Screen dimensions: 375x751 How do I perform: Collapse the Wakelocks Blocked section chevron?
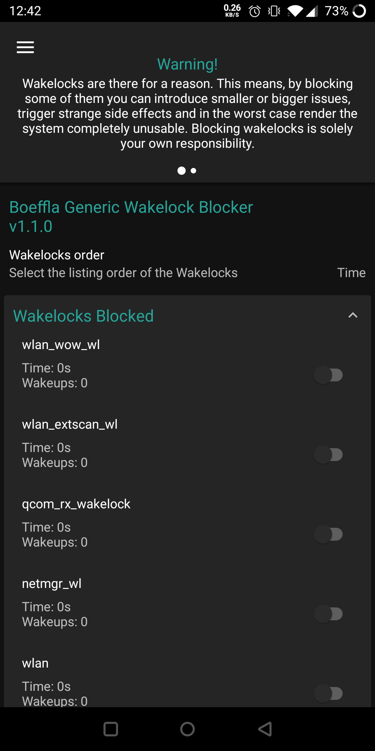tap(353, 315)
